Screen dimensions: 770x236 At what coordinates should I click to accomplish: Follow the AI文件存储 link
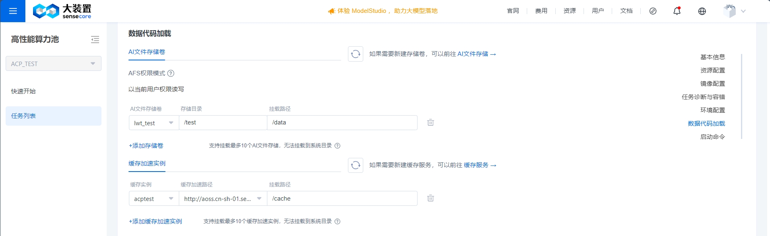point(476,54)
